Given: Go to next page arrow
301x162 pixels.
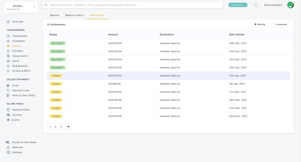Looking at the screenshot, I should (68, 126).
